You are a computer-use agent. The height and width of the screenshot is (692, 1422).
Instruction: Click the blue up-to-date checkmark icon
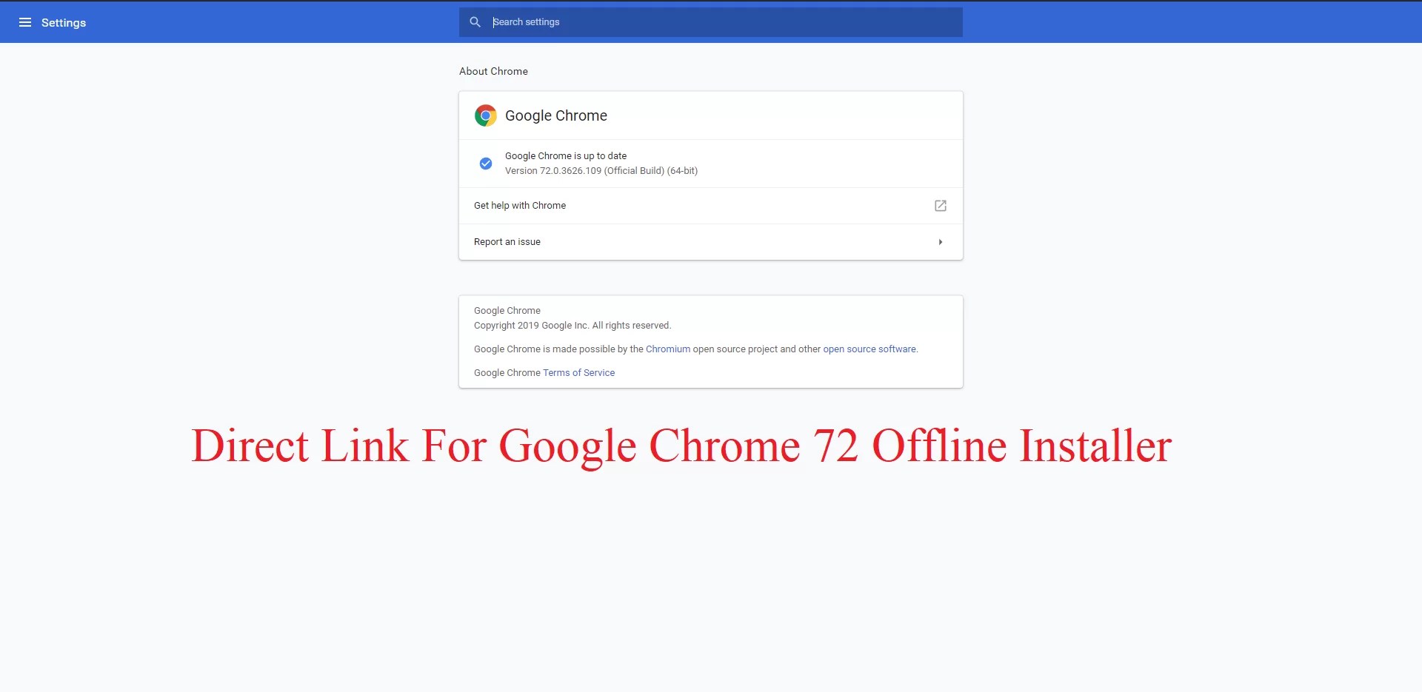pos(486,164)
